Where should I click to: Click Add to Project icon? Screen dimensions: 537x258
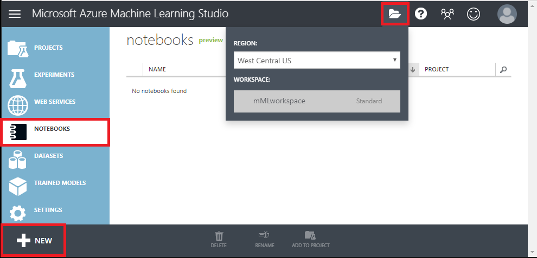click(310, 239)
